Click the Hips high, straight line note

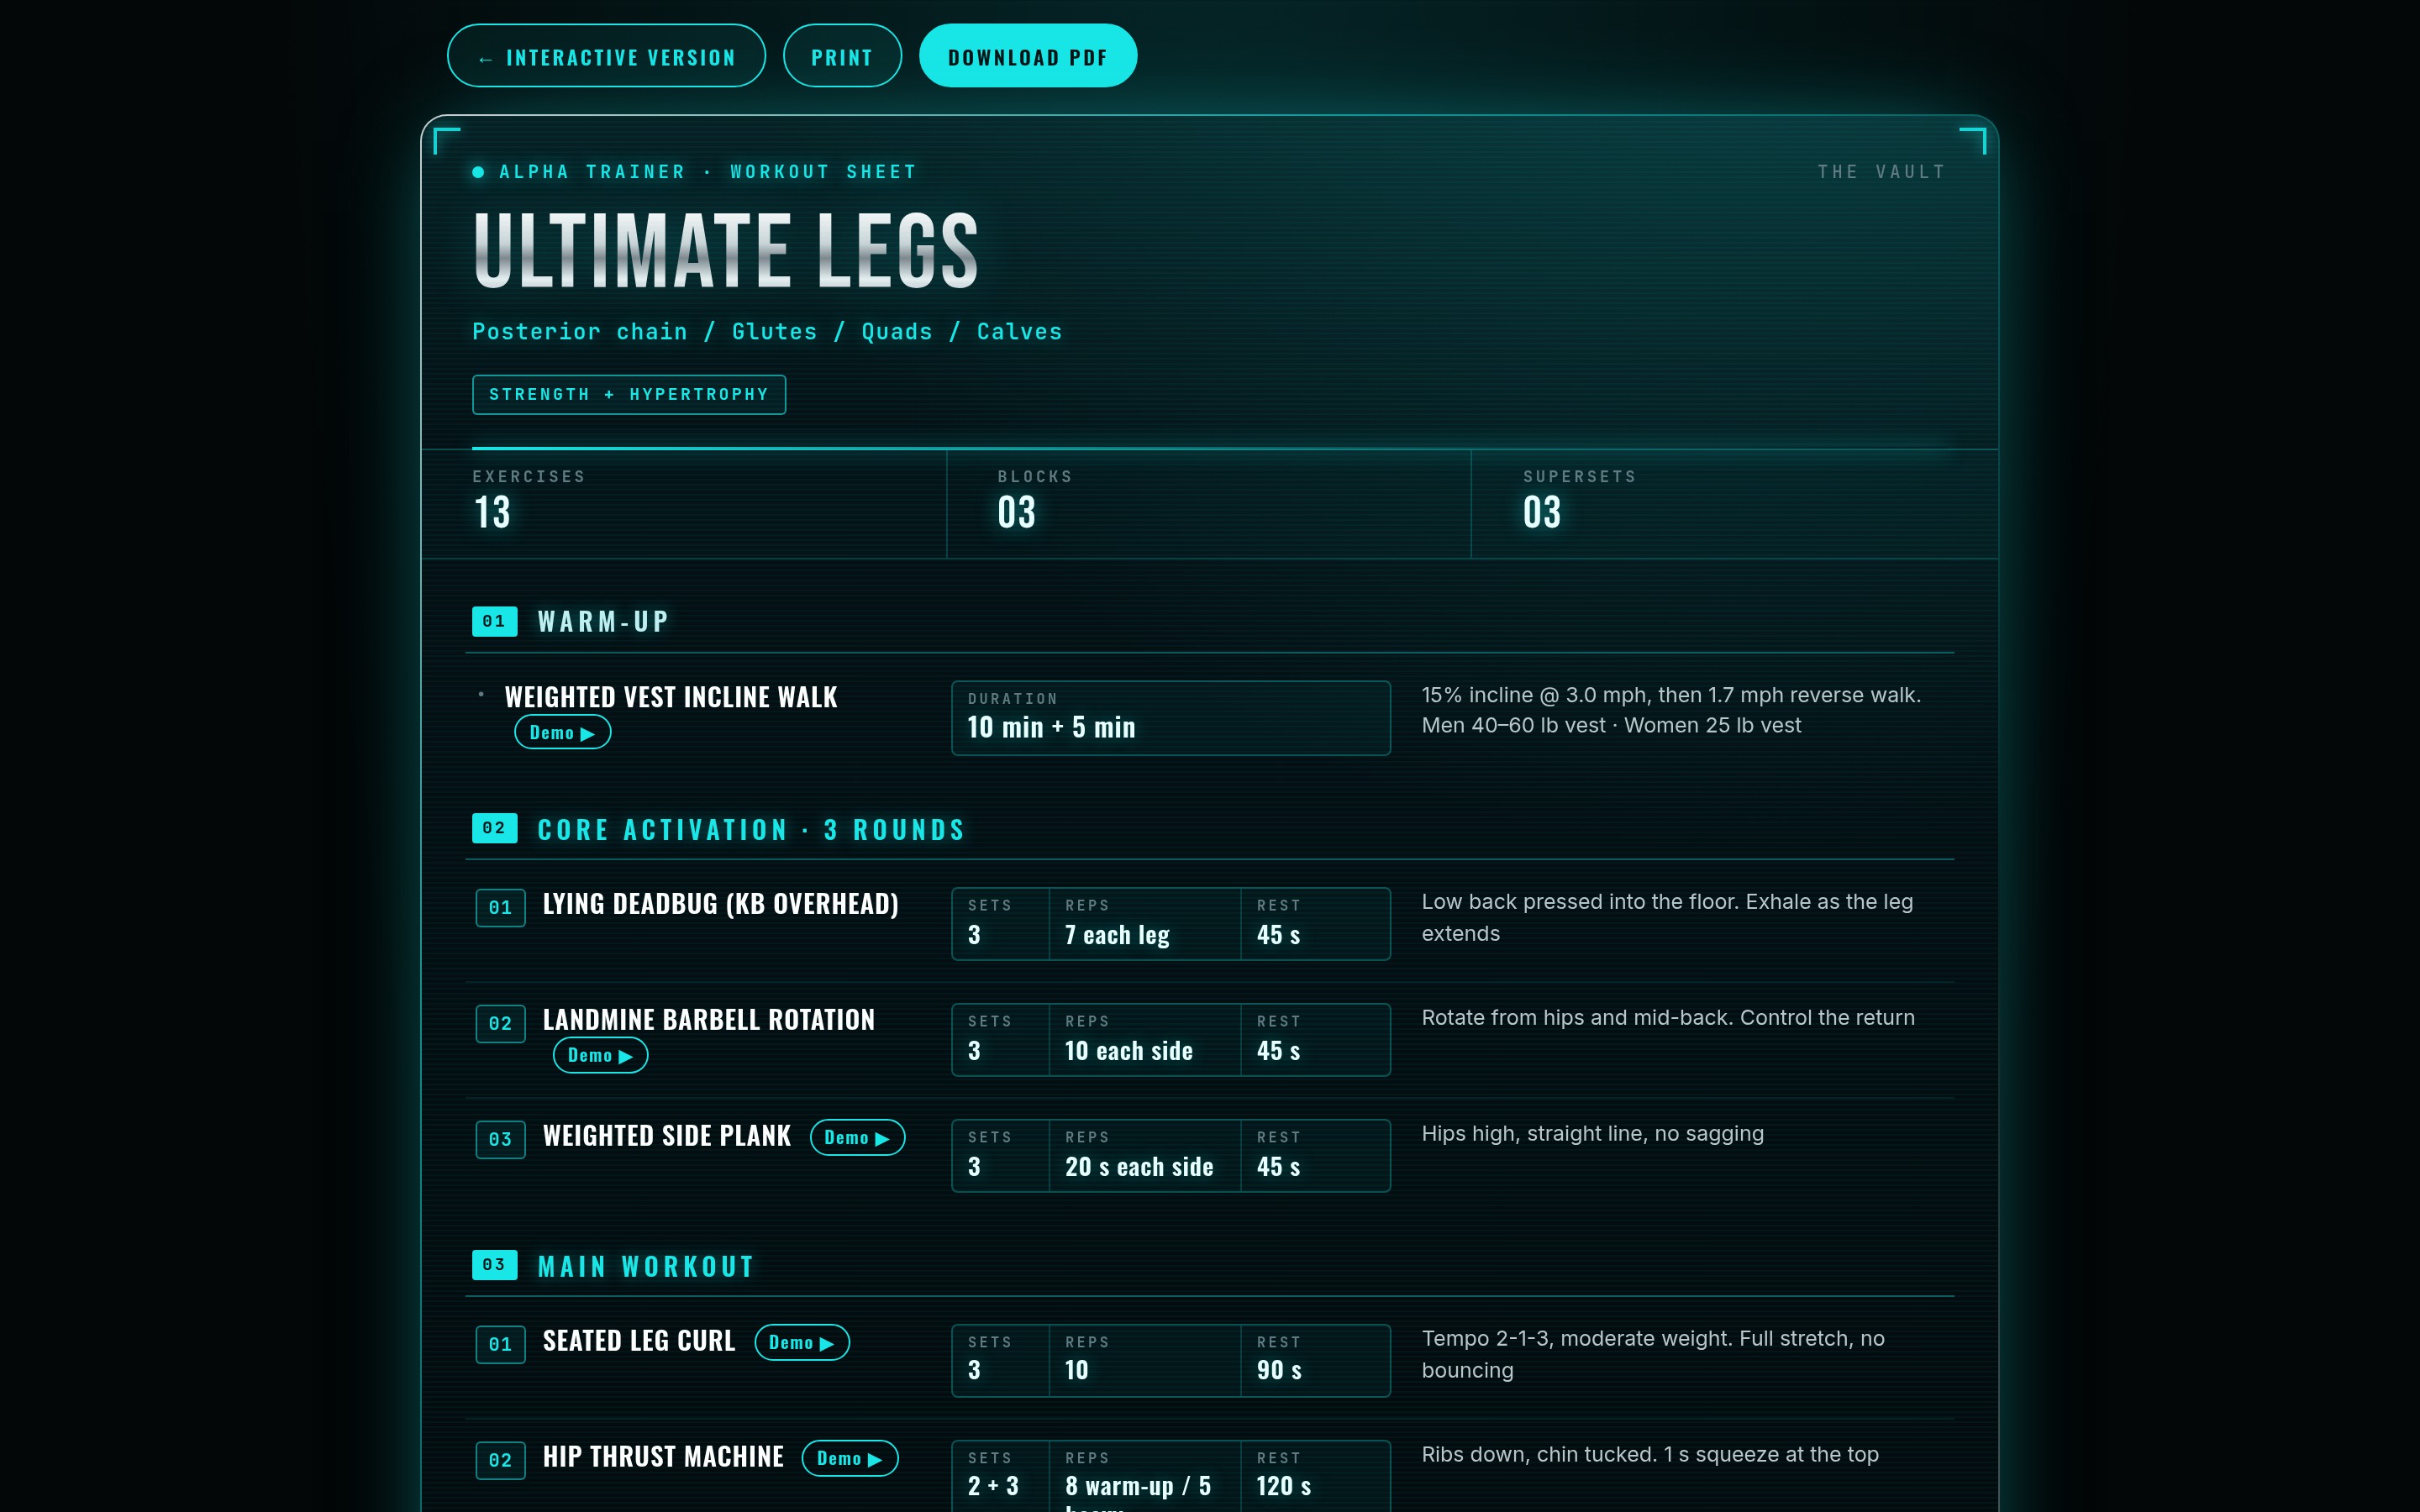1592,1133
